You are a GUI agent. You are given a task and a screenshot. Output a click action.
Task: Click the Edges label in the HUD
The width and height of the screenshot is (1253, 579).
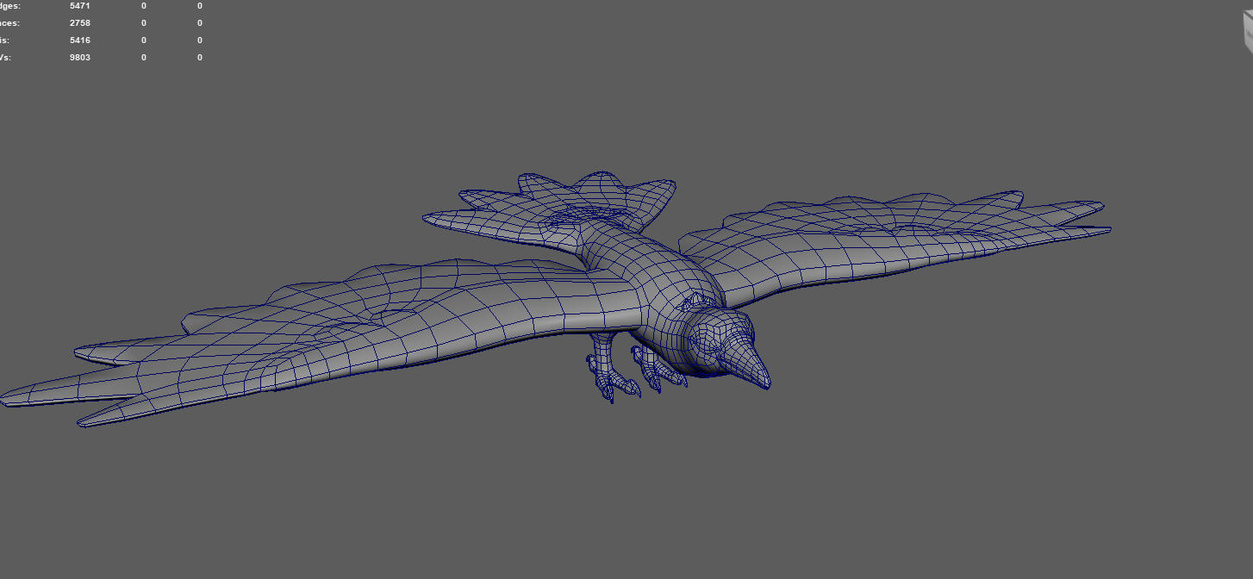(x=9, y=6)
